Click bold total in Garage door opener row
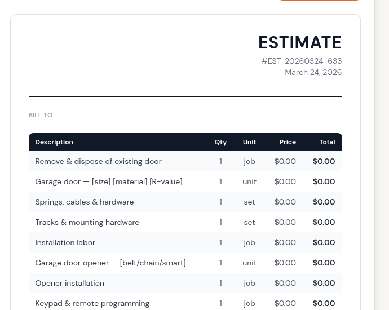 [324, 263]
